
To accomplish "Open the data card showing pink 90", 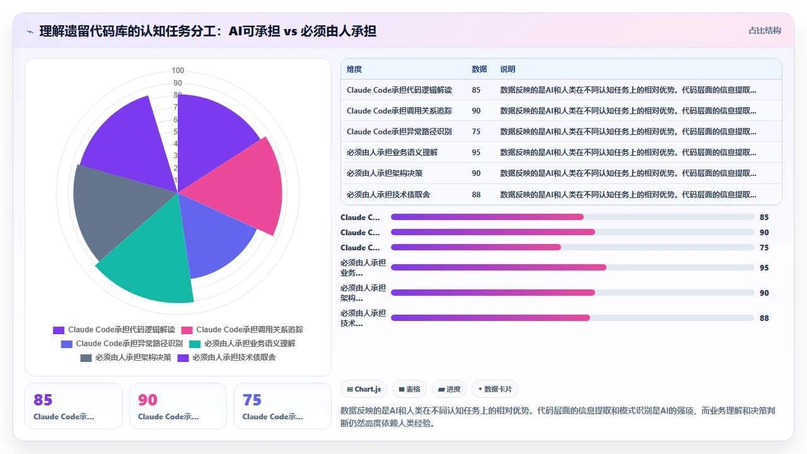I will 178,406.
